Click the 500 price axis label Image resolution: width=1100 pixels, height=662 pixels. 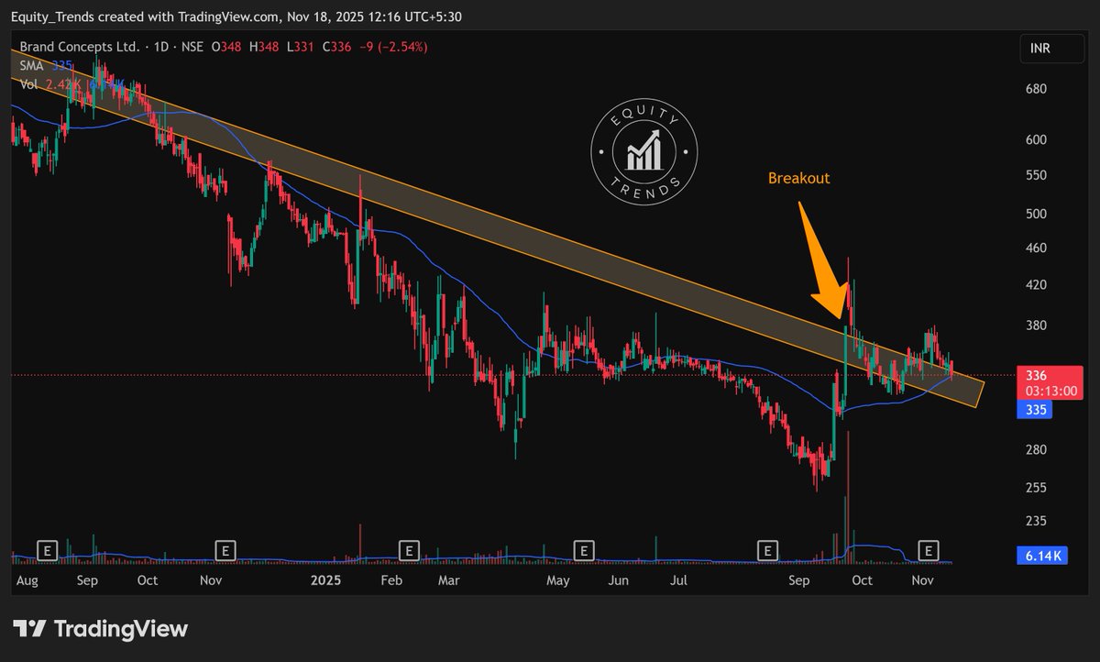(x=1036, y=213)
